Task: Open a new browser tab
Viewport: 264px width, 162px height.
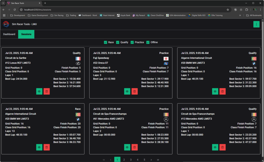Action: pos(45,3)
